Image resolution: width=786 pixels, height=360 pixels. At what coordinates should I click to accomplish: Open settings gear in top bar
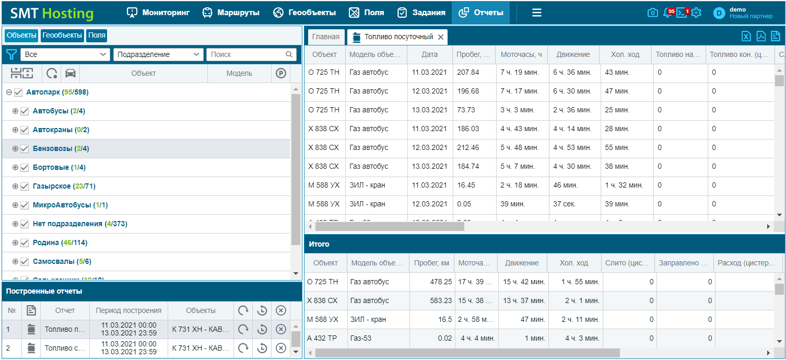696,13
